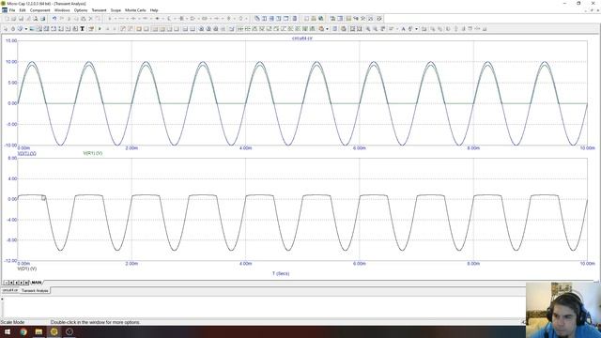Image resolution: width=601 pixels, height=338 pixels.
Task: Click the 10.00m end-time label on upper plot
Action: click(588, 148)
